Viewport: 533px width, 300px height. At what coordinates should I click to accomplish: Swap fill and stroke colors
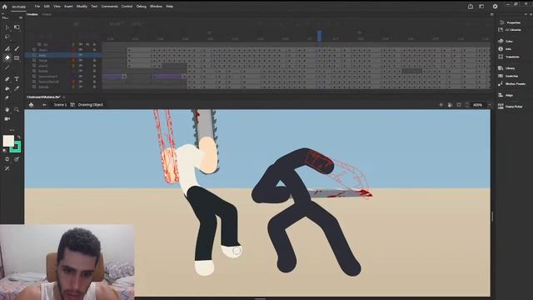(19, 137)
